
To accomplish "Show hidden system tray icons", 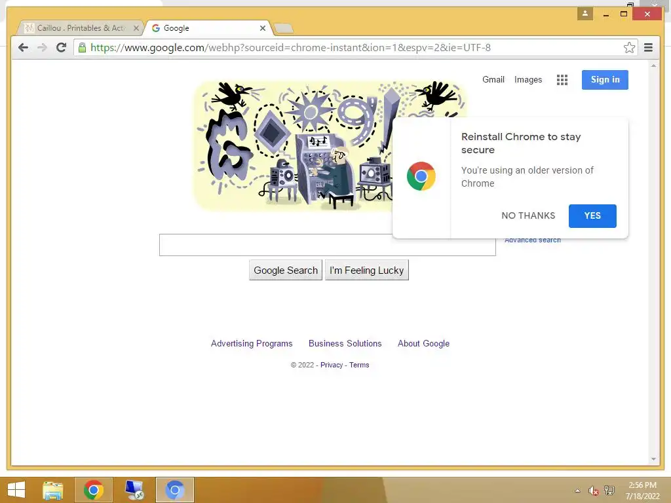I will [578, 491].
